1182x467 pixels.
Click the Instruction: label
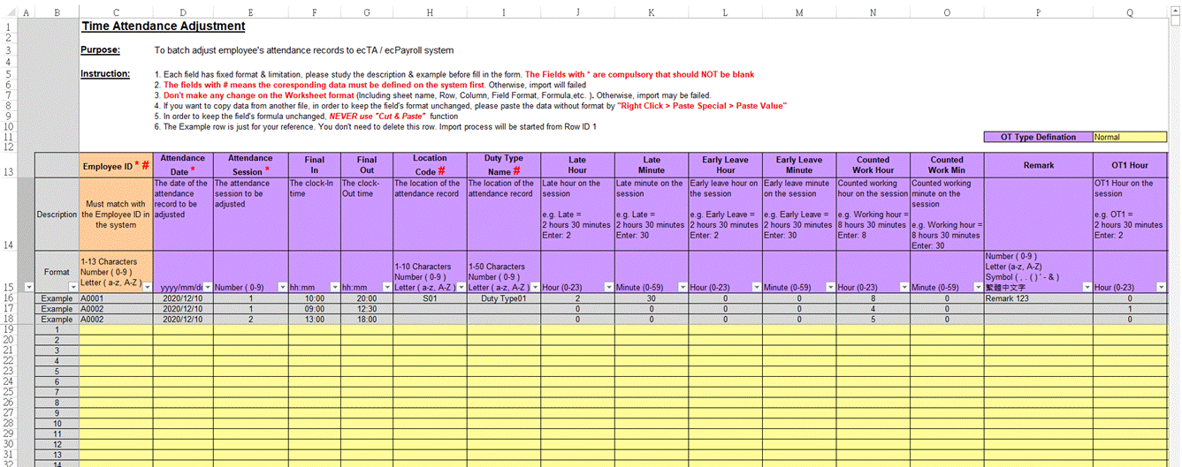coord(105,74)
